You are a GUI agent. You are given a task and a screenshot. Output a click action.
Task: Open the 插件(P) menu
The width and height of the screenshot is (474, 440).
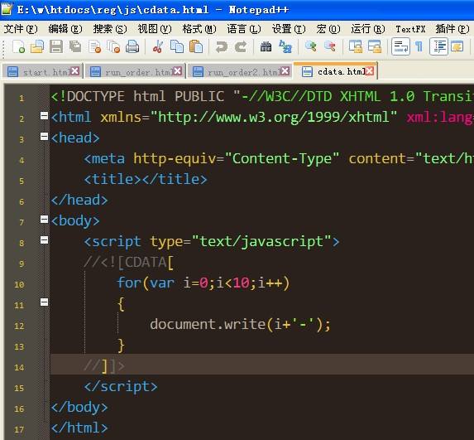(x=452, y=29)
